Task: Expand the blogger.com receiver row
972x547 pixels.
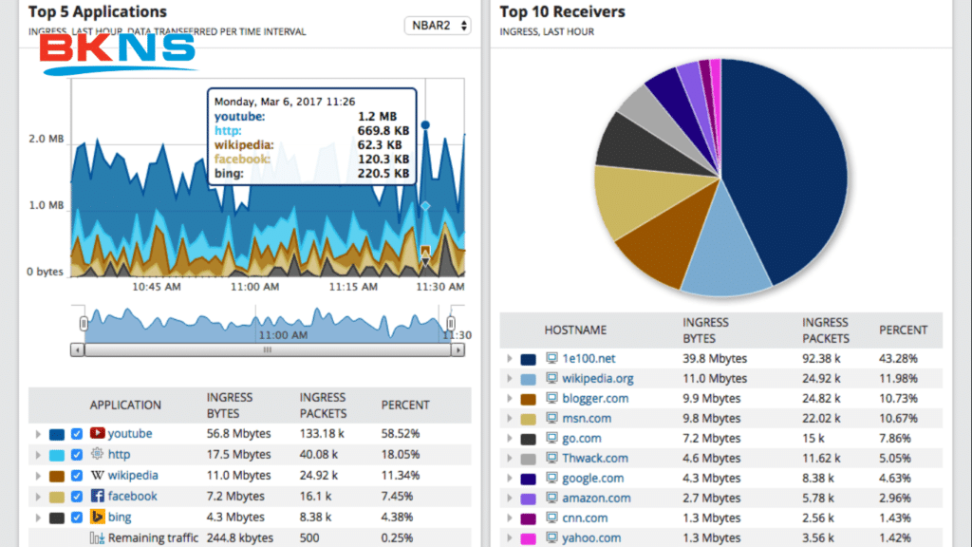Action: click(511, 398)
